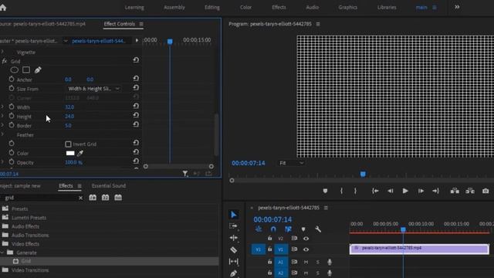Open timeline display settings wrench
The image size is (494, 278).
[x=318, y=229]
